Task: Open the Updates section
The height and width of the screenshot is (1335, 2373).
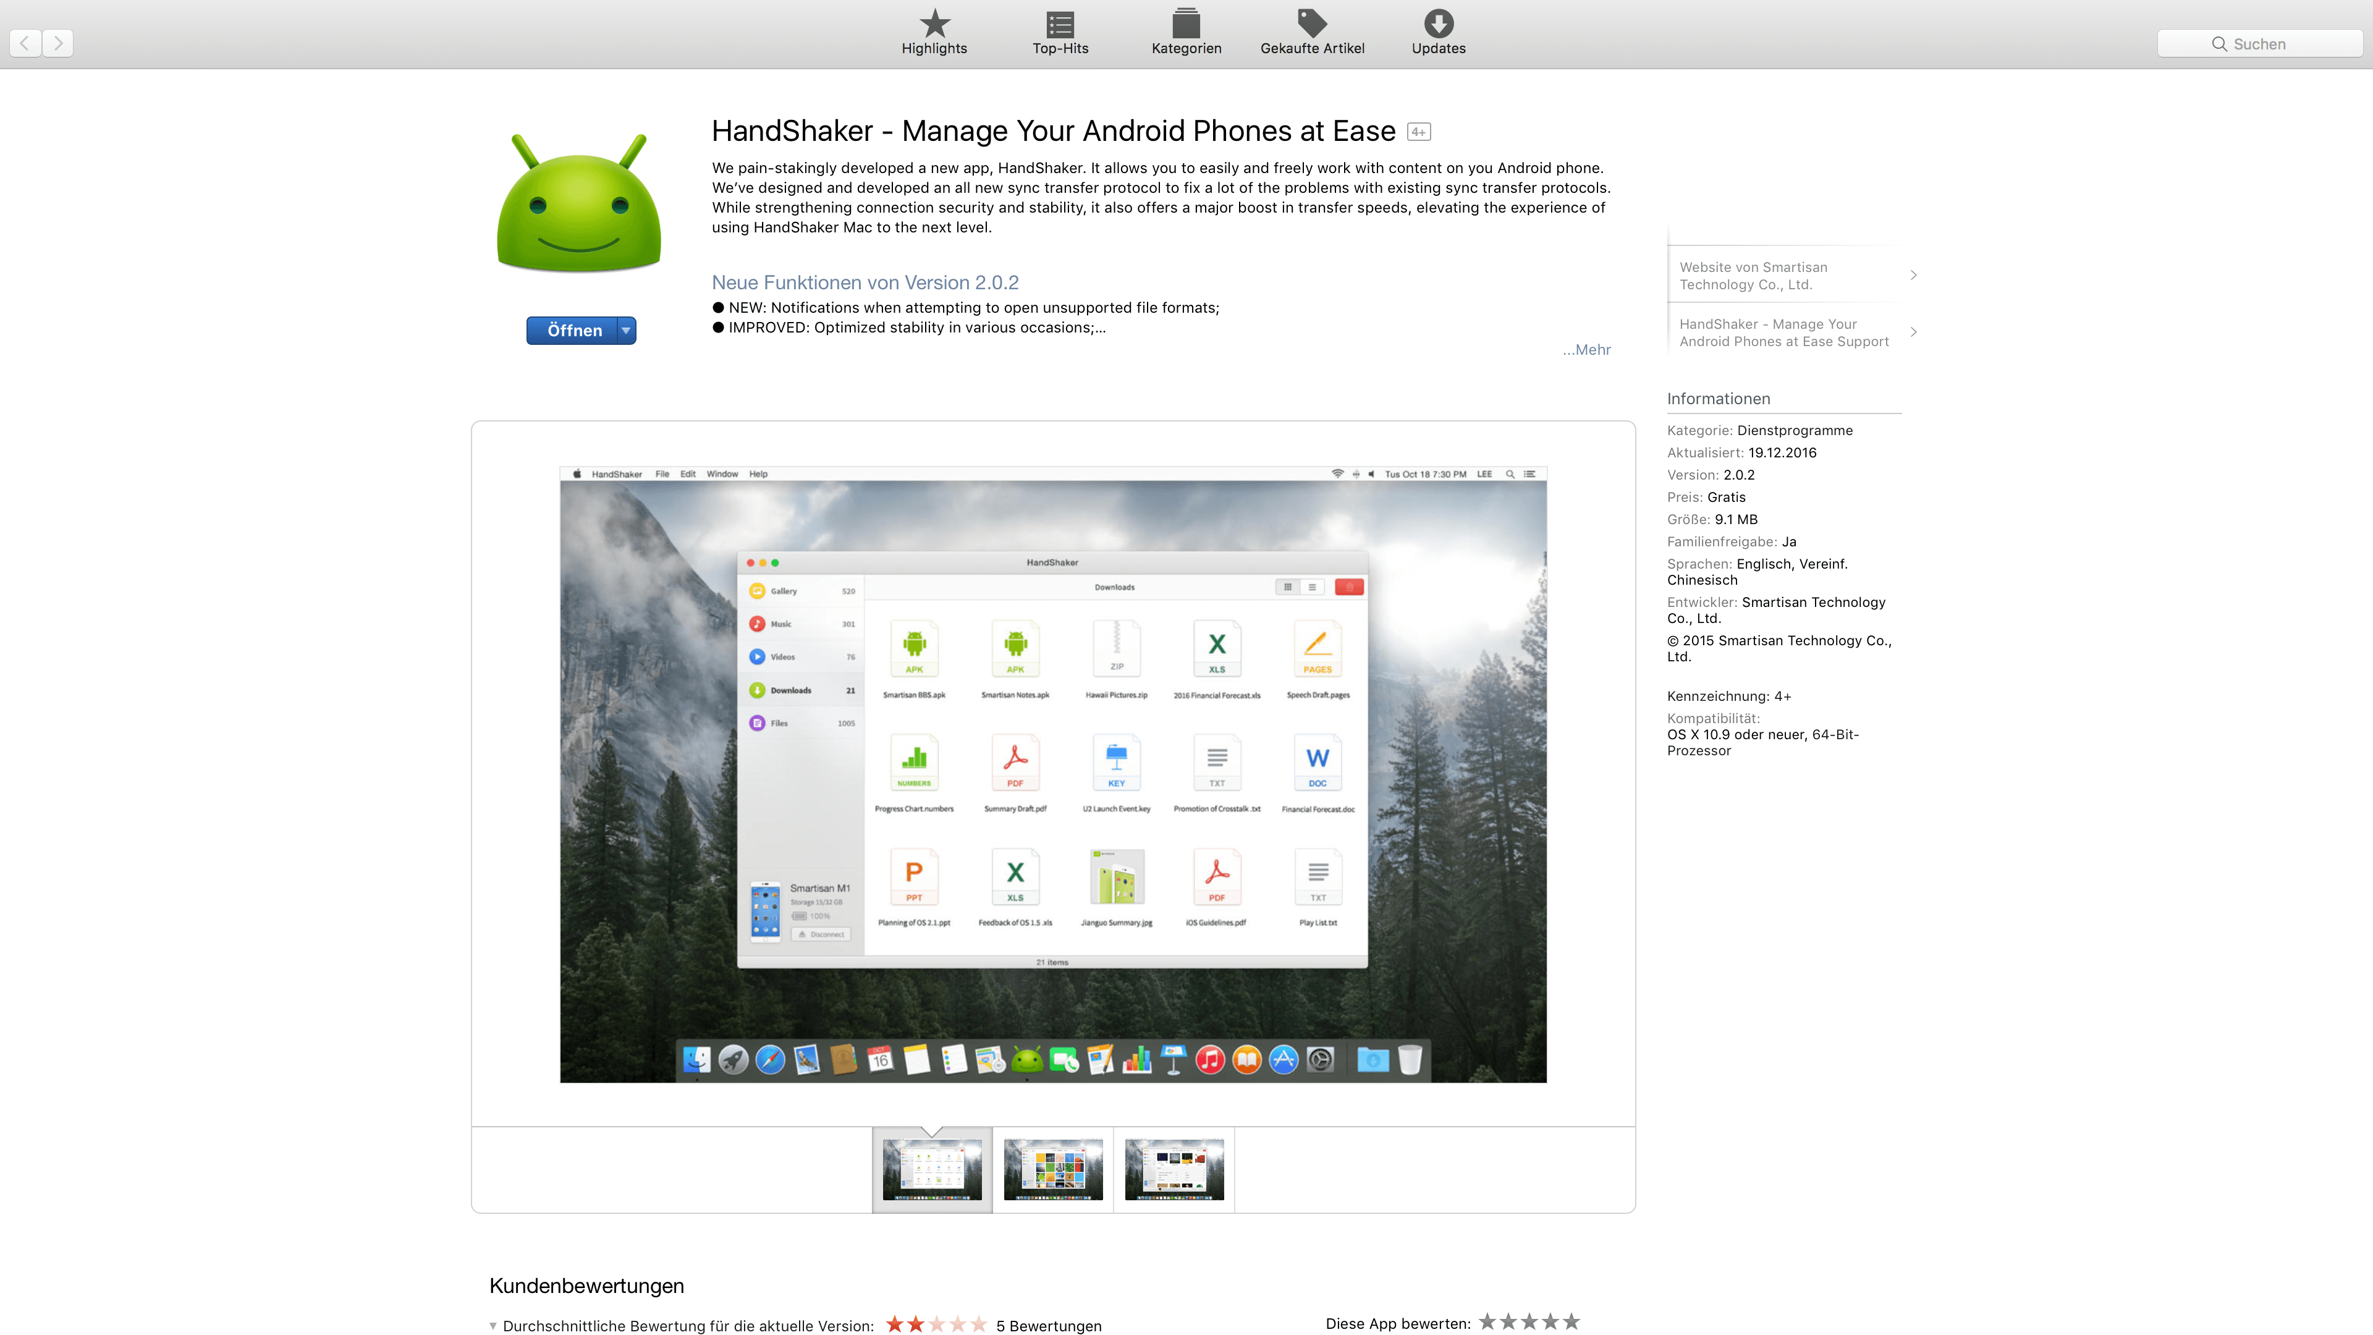Action: click(1438, 33)
